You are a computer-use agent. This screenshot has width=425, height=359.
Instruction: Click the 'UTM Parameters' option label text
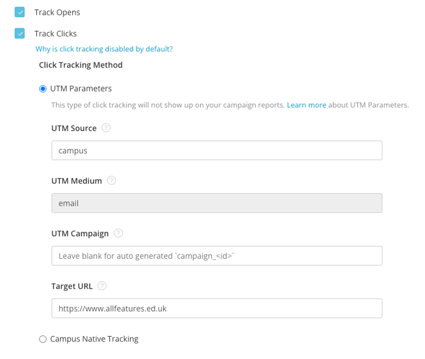[x=81, y=89]
